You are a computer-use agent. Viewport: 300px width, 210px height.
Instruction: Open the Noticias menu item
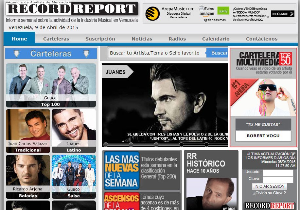click(x=142, y=39)
